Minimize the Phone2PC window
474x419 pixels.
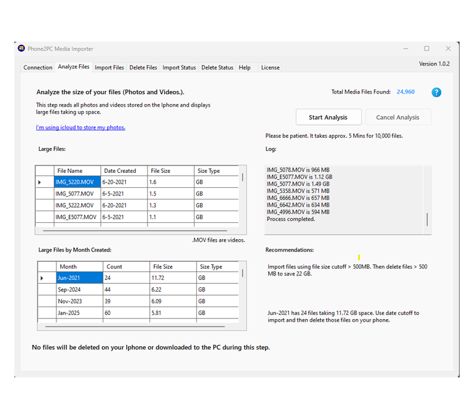406,49
